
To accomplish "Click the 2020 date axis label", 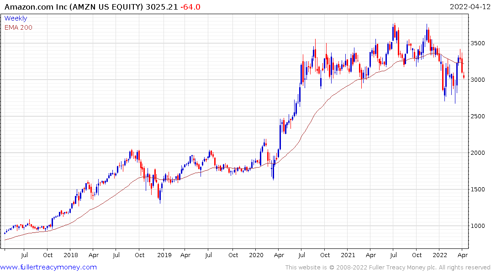I will [256, 255].
